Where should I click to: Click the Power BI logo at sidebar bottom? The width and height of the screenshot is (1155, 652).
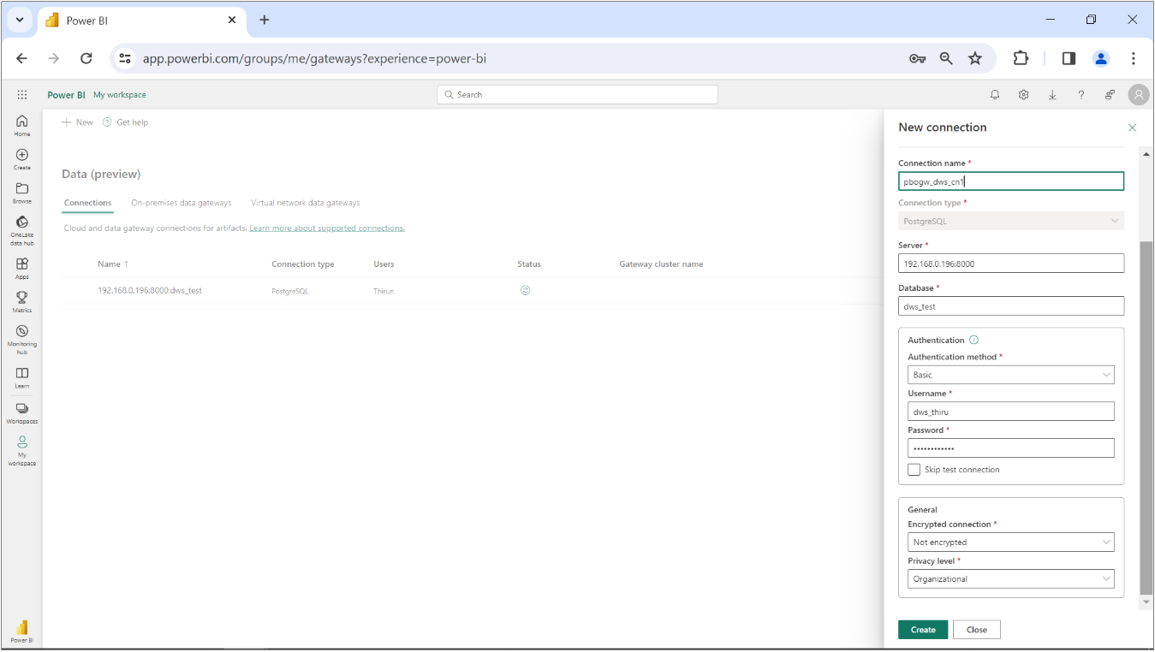(22, 631)
